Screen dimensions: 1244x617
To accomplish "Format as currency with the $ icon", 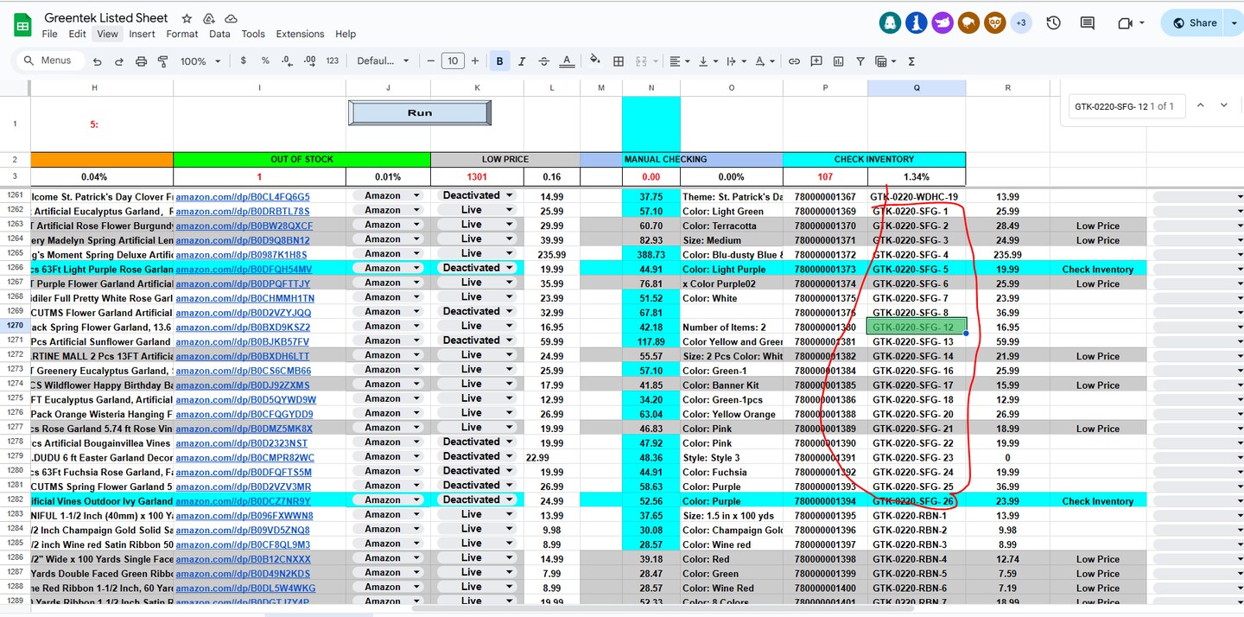I will pos(244,60).
